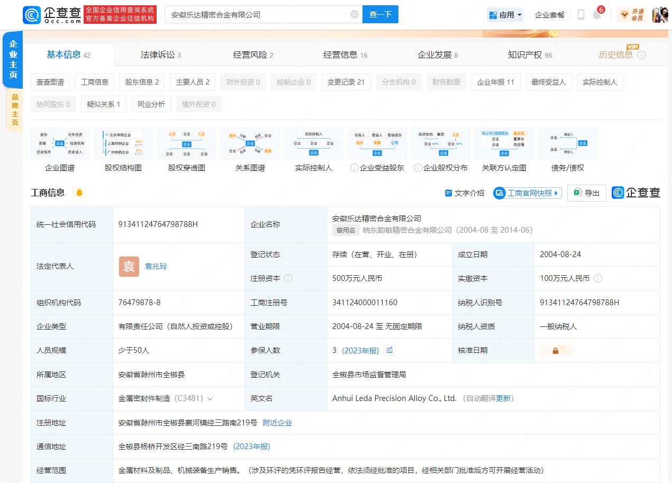Open the 应用 dropdown menu
The image size is (672, 483).
pos(505,15)
